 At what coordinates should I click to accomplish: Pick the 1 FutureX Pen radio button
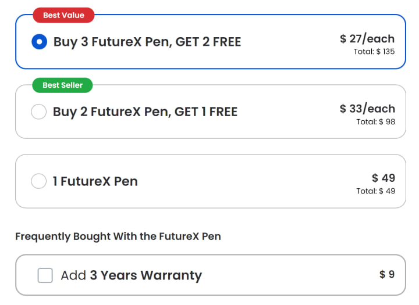[39, 181]
